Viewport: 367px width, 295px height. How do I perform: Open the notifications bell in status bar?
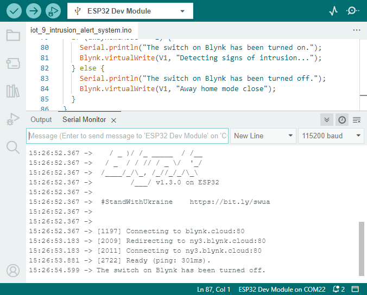338,289
